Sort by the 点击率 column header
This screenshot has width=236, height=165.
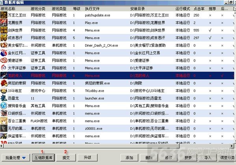pyautogui.click(x=199, y=9)
